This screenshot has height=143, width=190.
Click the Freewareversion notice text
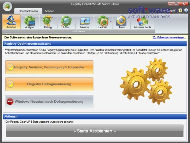pyautogui.click(x=38, y=37)
